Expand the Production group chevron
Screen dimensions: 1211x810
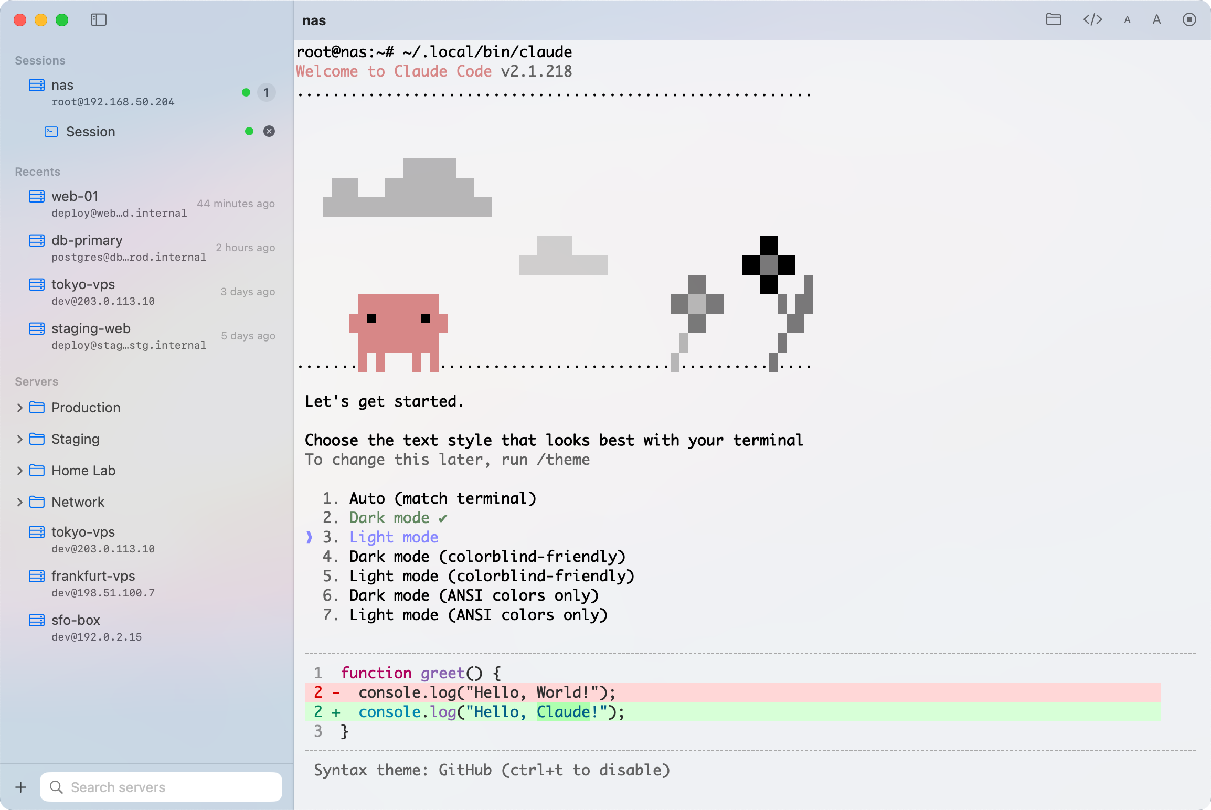point(19,408)
